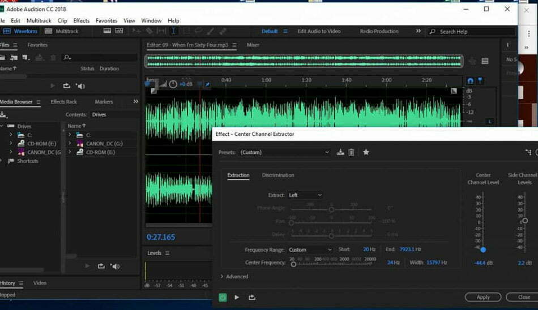Open Extract dropdown set to Left
The height and width of the screenshot is (310, 538).
[x=305, y=195]
